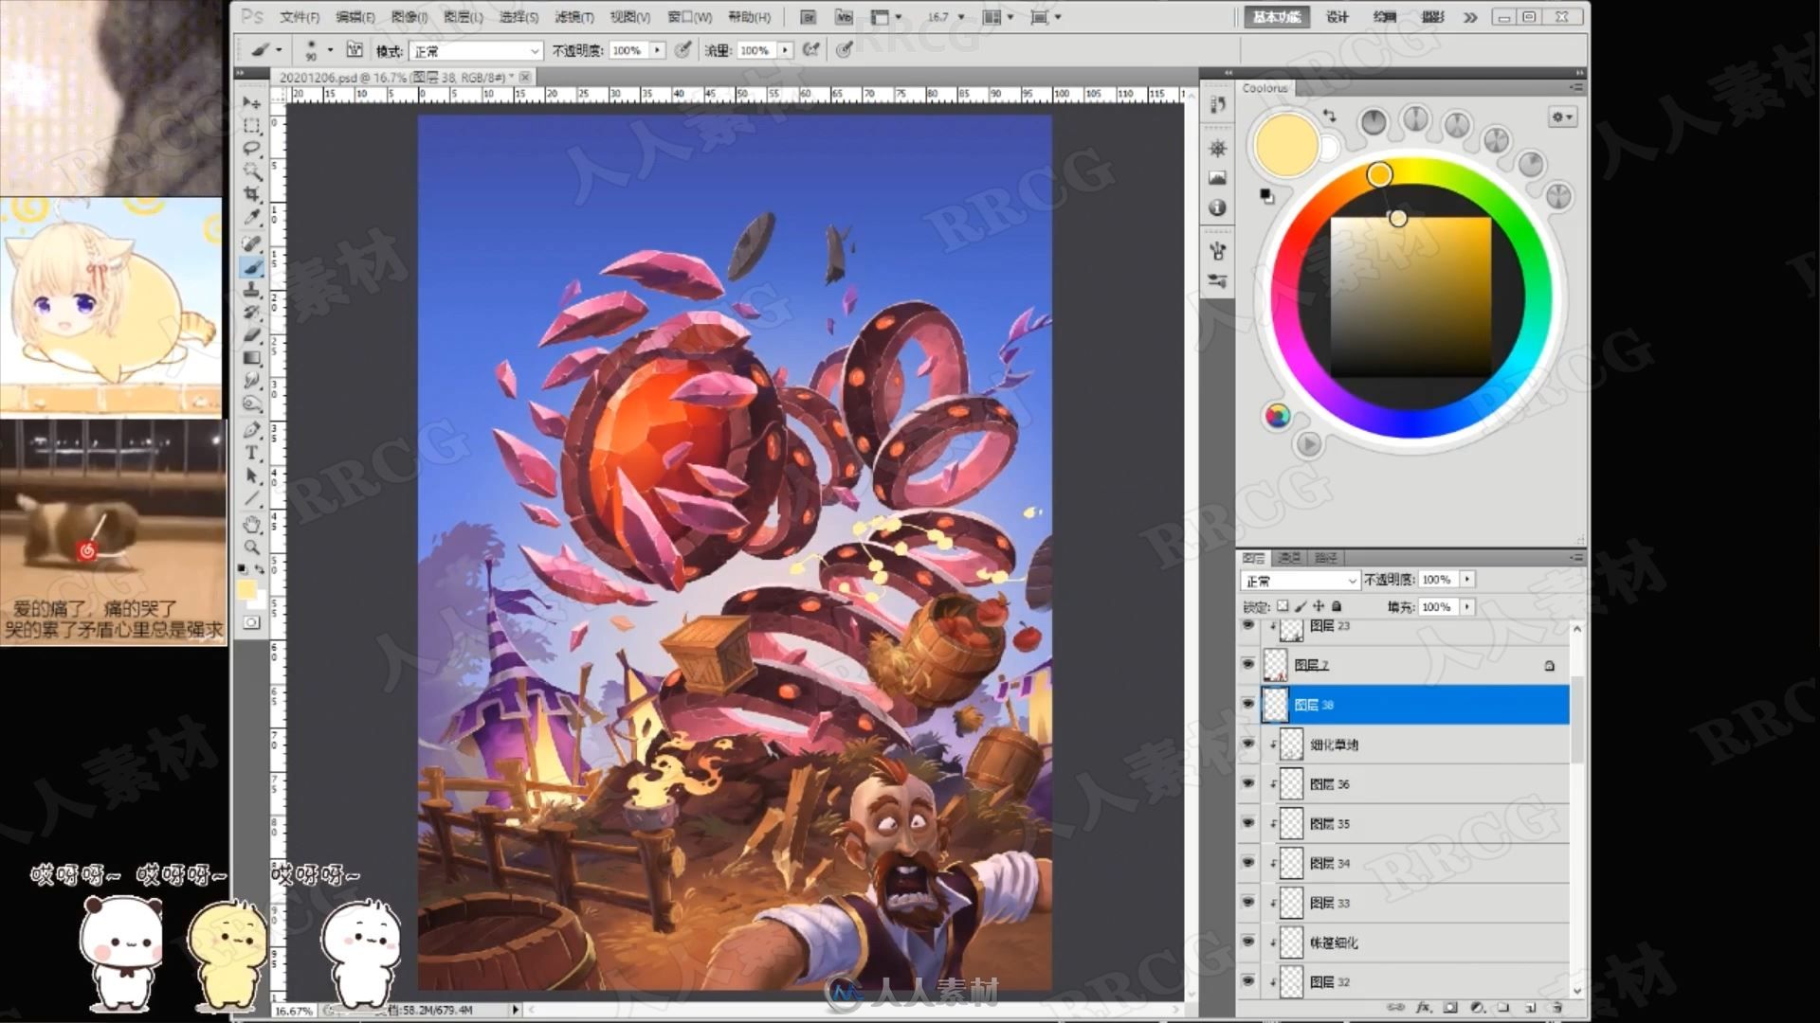Select the Hand tool
This screenshot has height=1023, width=1820.
[x=252, y=524]
